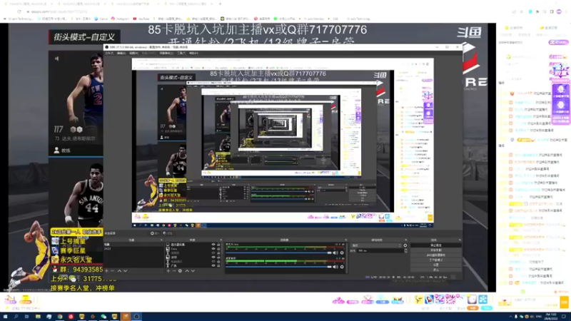Open OBS 视图 (View) menu

(x=133, y=53)
